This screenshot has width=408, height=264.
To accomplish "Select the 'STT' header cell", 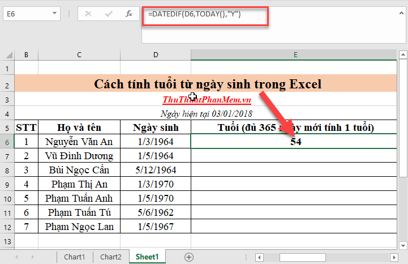I will click(x=26, y=127).
